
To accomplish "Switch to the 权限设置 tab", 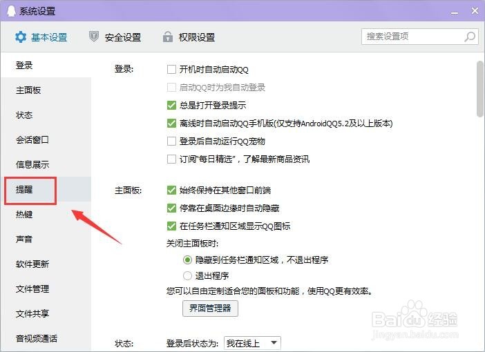I will coord(189,37).
